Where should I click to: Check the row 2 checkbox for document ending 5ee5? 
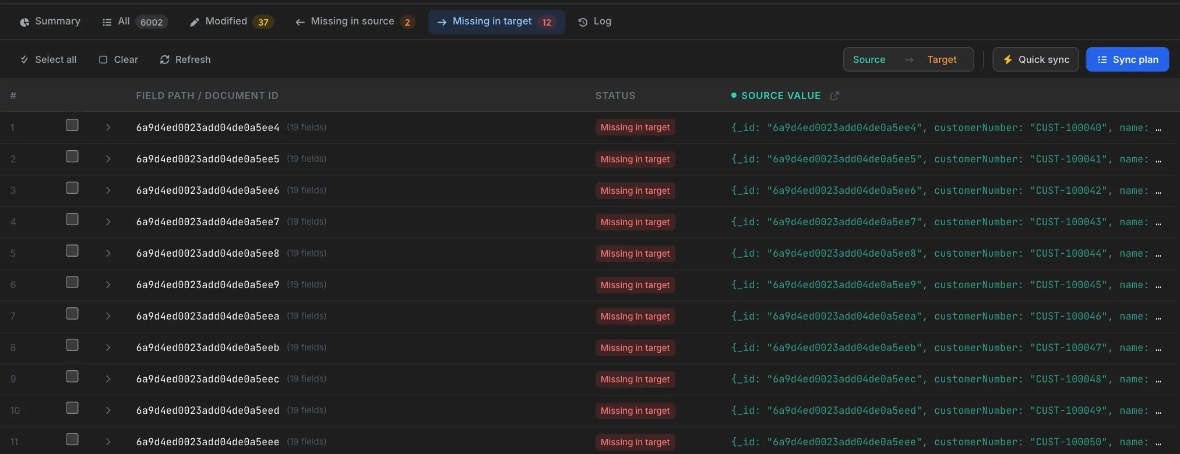point(72,157)
